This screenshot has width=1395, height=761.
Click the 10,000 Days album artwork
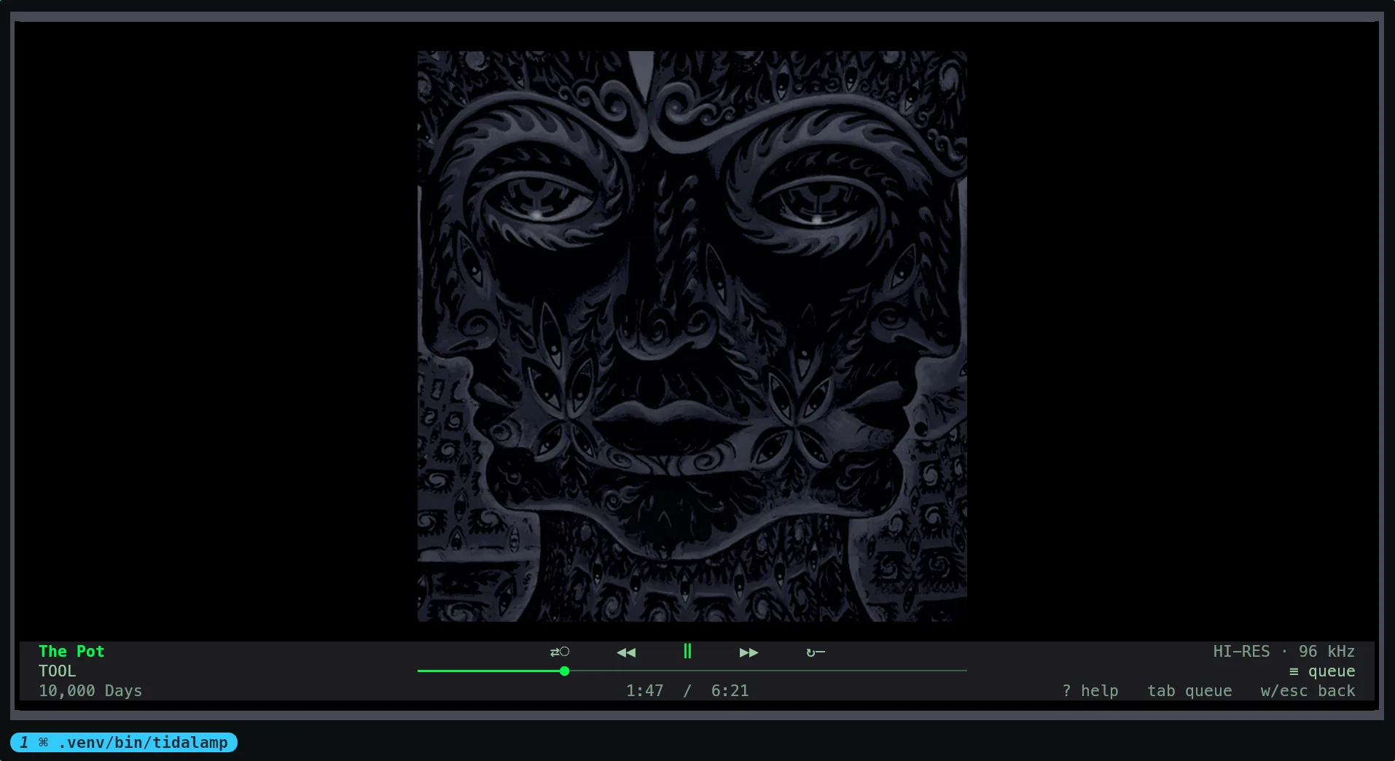coord(692,336)
